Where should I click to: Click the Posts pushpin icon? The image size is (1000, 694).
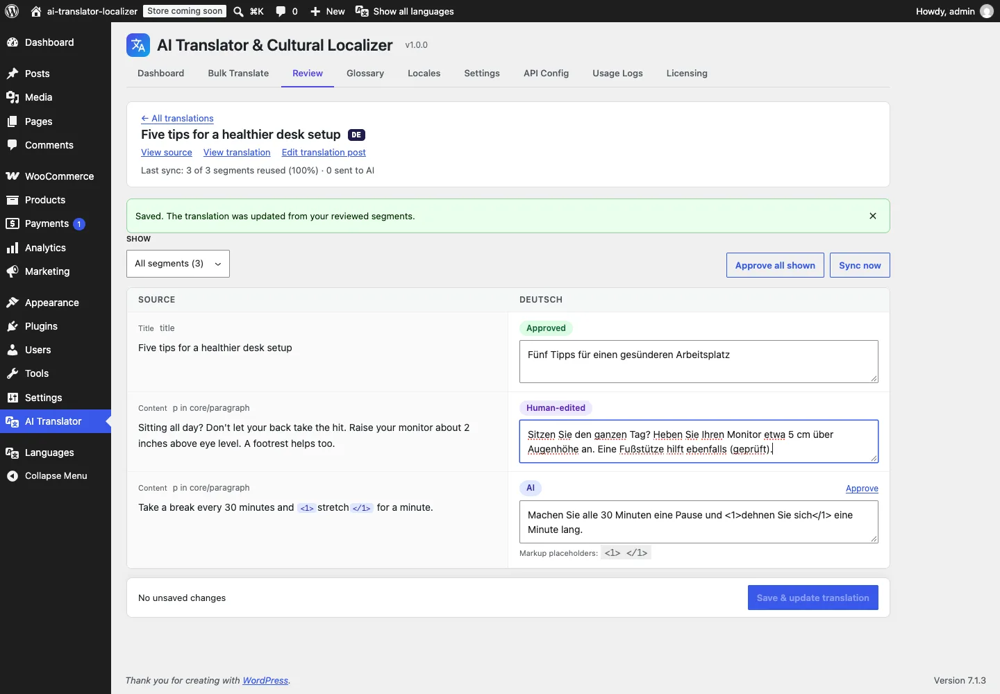[12, 74]
